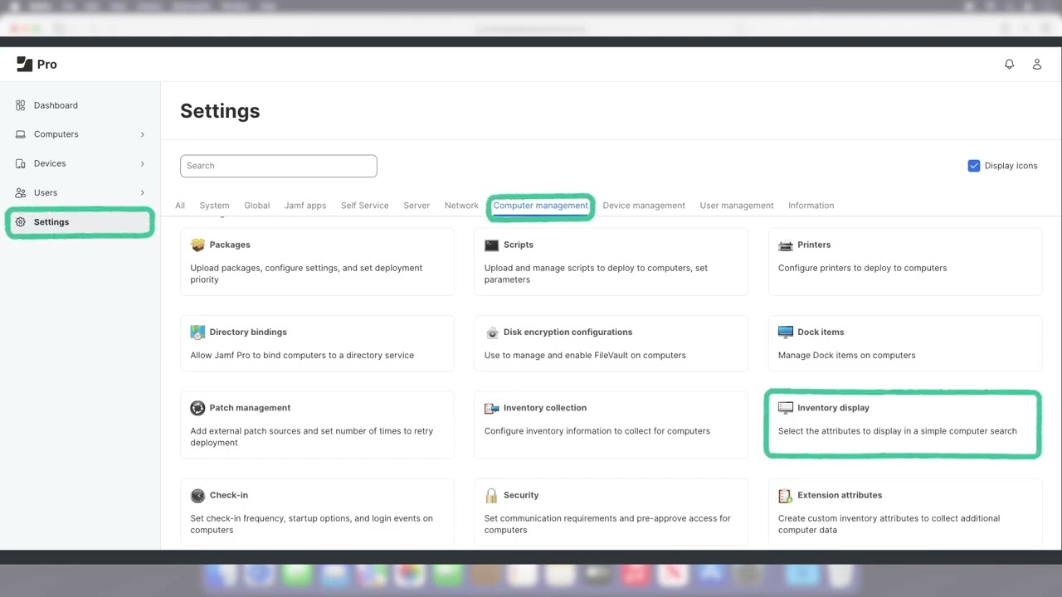Switch to the Self Service tab
The width and height of the screenshot is (1062, 597).
(364, 206)
